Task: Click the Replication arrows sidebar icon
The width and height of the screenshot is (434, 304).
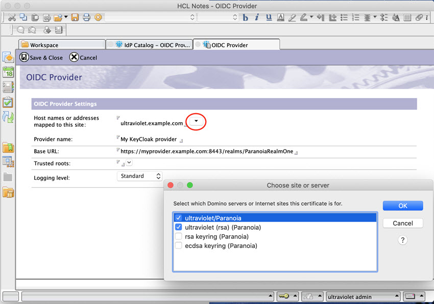Action: coord(8,117)
